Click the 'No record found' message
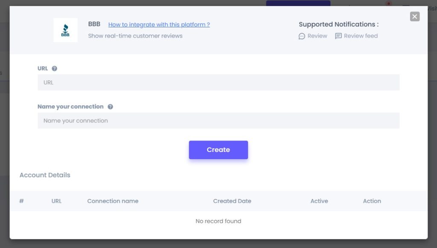 coord(218,221)
